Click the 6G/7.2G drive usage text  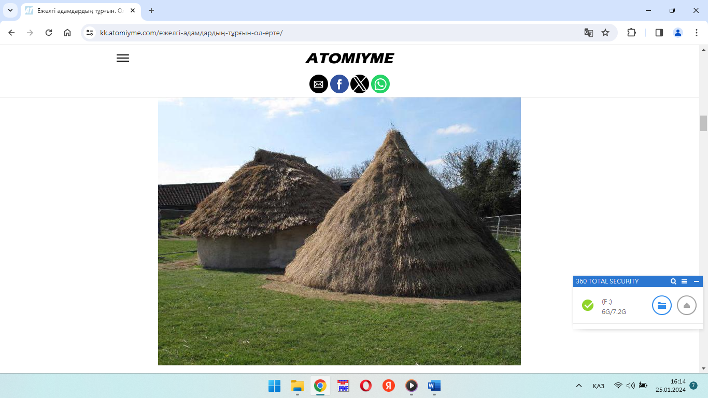(x=614, y=312)
